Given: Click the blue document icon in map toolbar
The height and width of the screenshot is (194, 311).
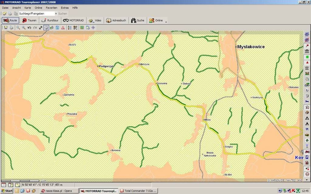Looking at the screenshot, I should point(57,28).
